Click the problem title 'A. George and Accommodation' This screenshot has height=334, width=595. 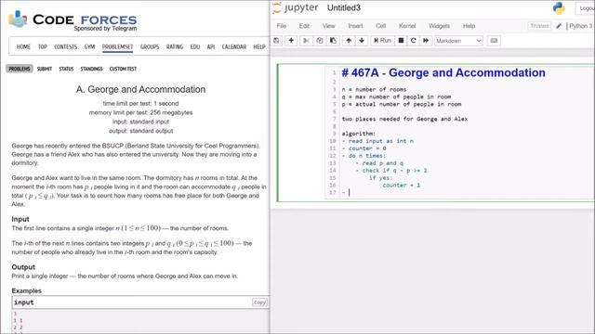140,89
